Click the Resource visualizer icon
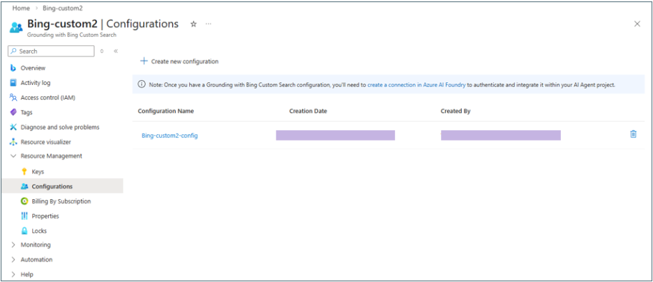 click(x=13, y=142)
